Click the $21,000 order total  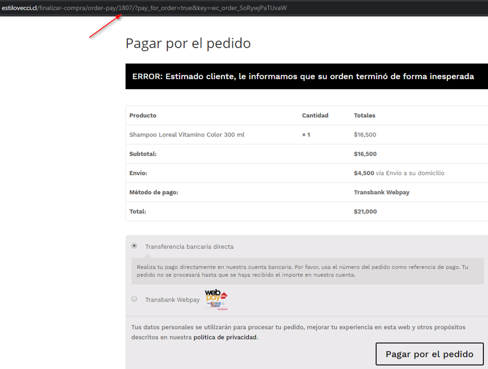tap(365, 212)
